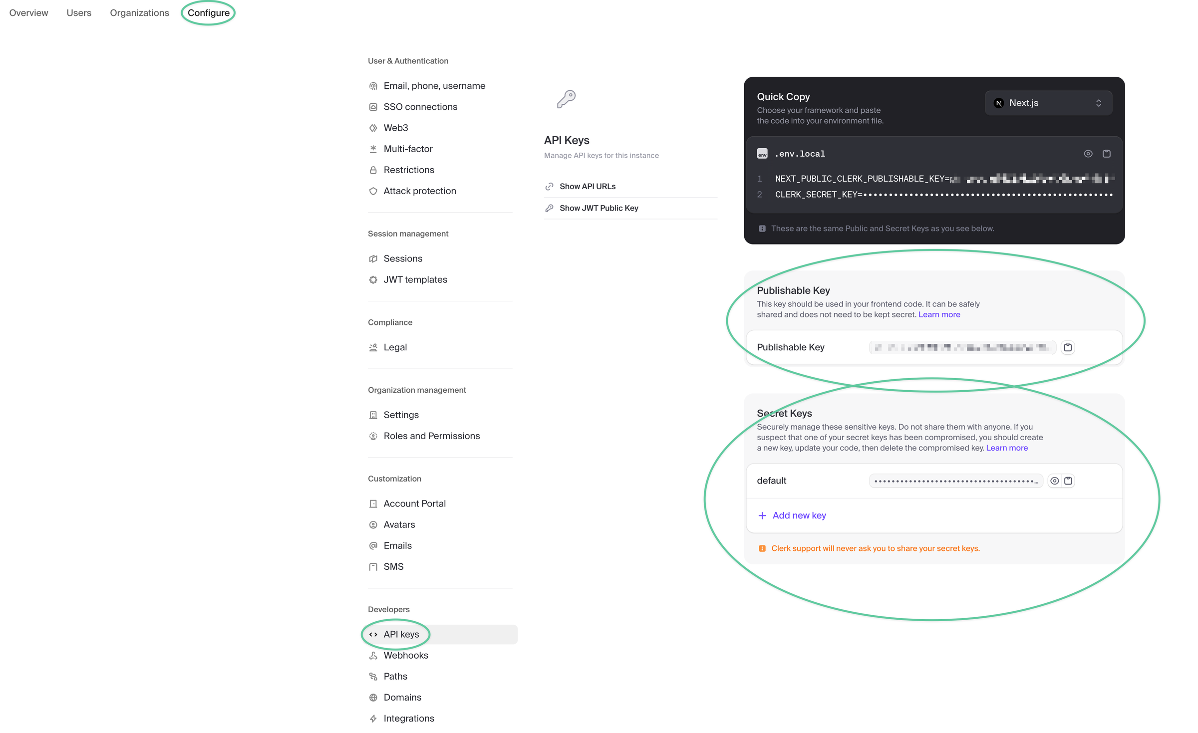Select API keys under Developers
The image size is (1198, 733).
click(401, 634)
